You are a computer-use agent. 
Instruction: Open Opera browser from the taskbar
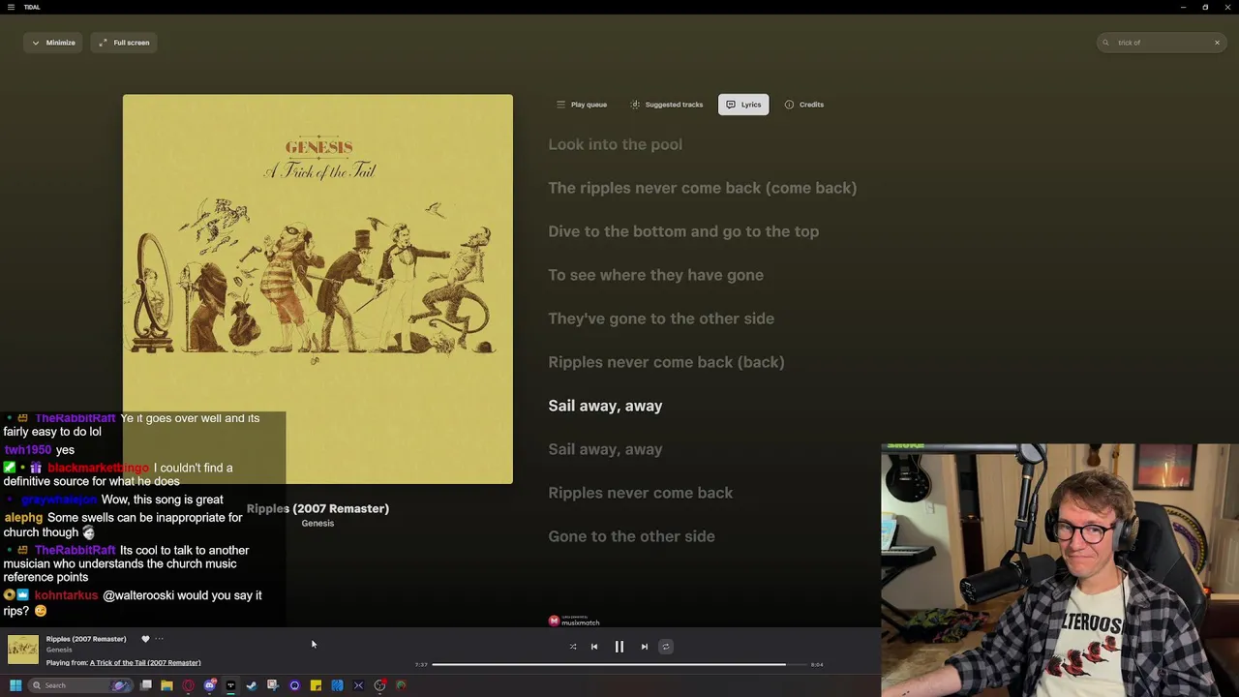point(188,685)
